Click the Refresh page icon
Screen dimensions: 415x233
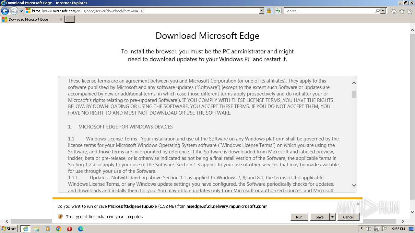(278, 11)
